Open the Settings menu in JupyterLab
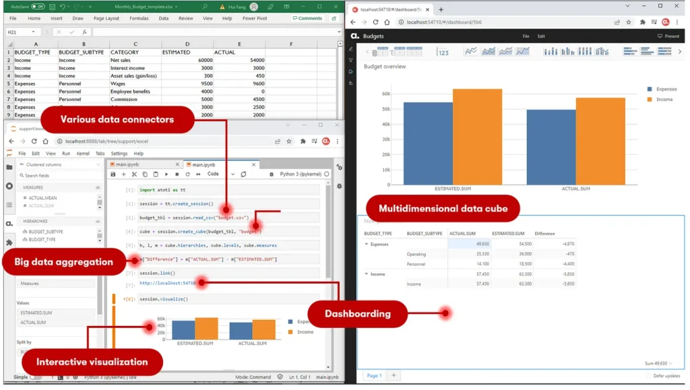 (x=119, y=154)
